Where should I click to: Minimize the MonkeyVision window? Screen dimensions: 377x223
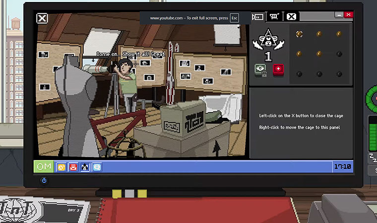(339, 15)
